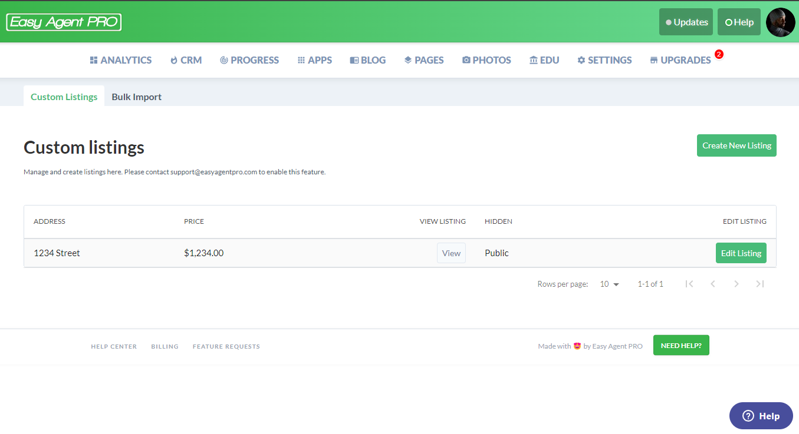The image size is (799, 434).
Task: Go to the CRM section
Action: point(186,60)
